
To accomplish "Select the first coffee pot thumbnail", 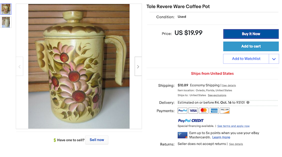I will pyautogui.click(x=6, y=9).
